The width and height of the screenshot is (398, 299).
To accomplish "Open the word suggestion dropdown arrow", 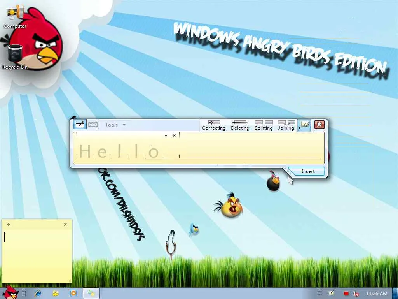I will (x=166, y=136).
